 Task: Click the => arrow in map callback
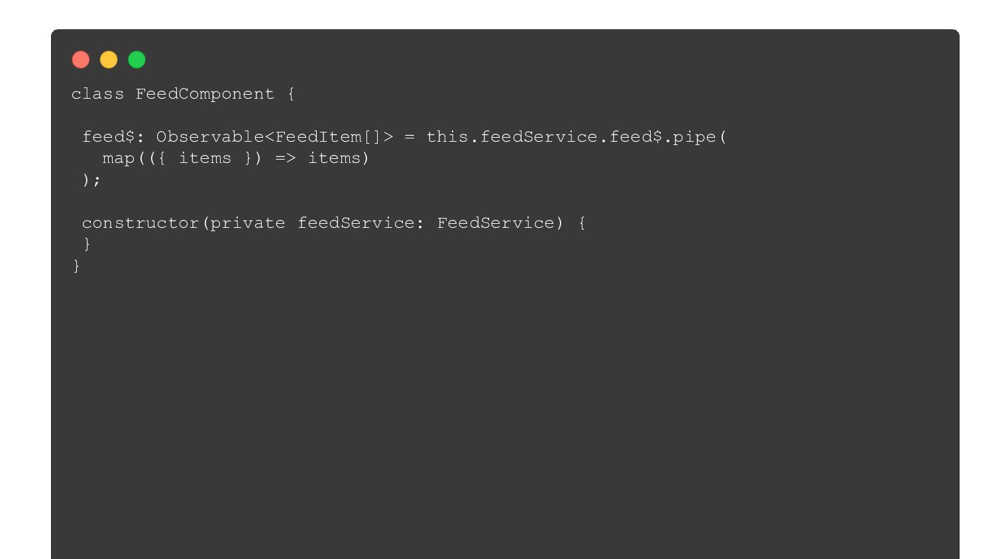[x=286, y=158]
